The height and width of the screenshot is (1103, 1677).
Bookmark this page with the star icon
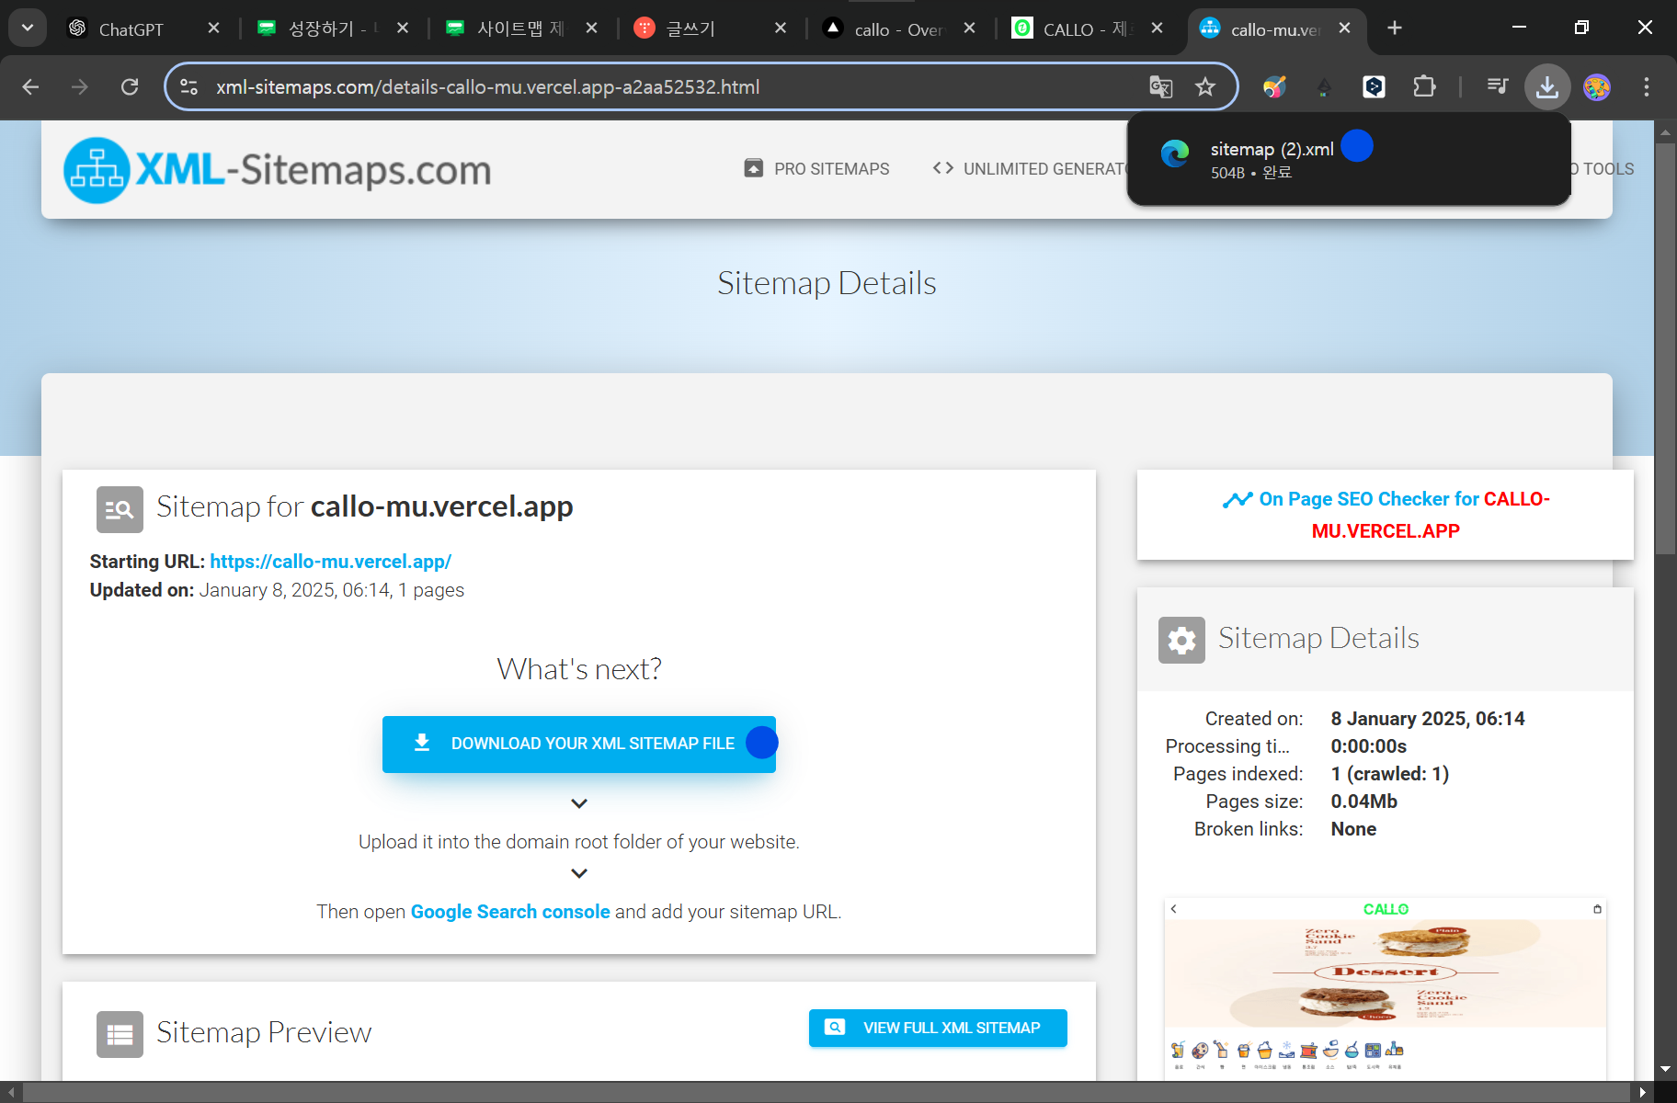(x=1205, y=86)
